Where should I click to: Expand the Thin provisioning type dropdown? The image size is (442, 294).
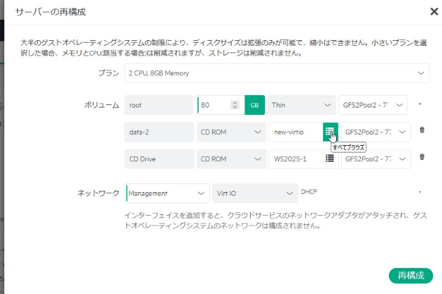pyautogui.click(x=302, y=105)
